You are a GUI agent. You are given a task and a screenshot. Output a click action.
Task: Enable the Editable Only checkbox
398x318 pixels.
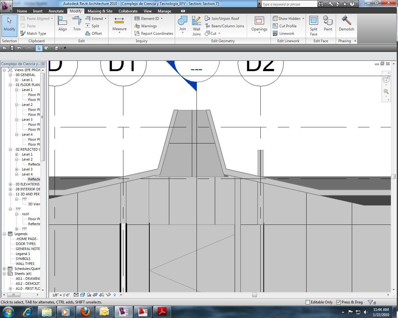308,302
